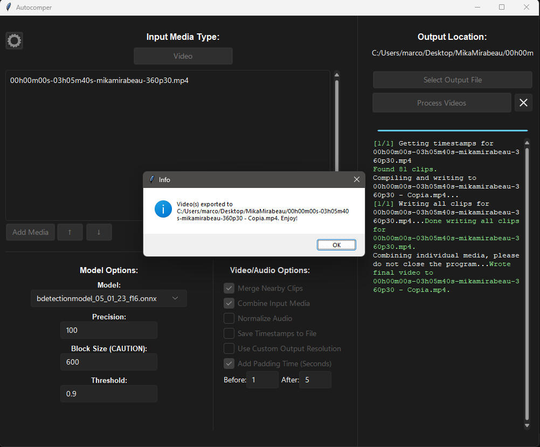The width and height of the screenshot is (540, 447).
Task: Toggle Use Custom Output Resolution checkbox
Action: [x=229, y=348]
